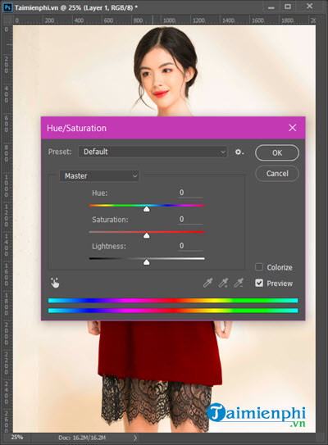328x445 pixels.
Task: Click the Saturation value field
Action: [190, 219]
